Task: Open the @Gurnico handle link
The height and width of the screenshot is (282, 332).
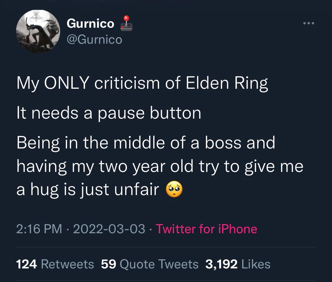Action: coord(94,39)
